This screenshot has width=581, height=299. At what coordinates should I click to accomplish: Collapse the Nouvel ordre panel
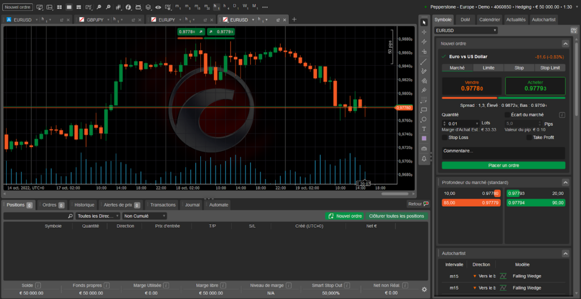(566, 44)
